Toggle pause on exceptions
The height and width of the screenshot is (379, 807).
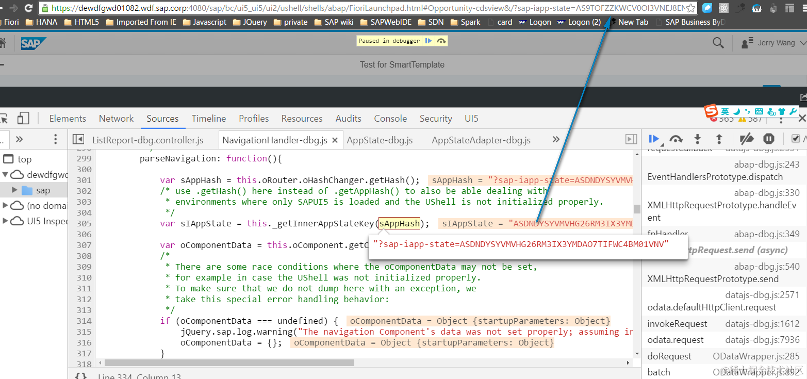point(769,139)
